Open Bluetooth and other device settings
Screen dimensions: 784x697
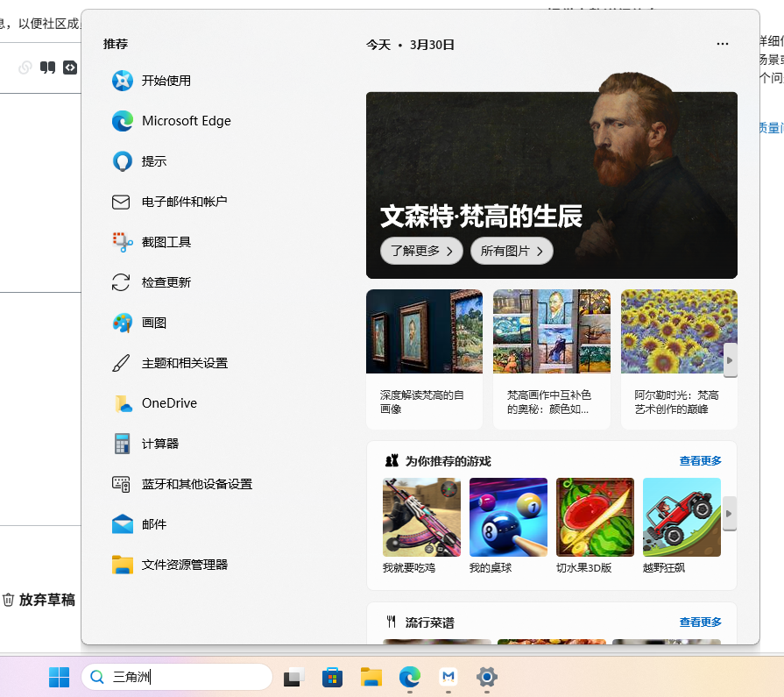pyautogui.click(x=197, y=483)
